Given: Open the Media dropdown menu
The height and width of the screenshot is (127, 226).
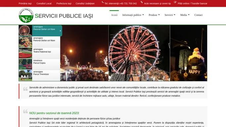Looking at the screenshot, I should tap(185, 15).
